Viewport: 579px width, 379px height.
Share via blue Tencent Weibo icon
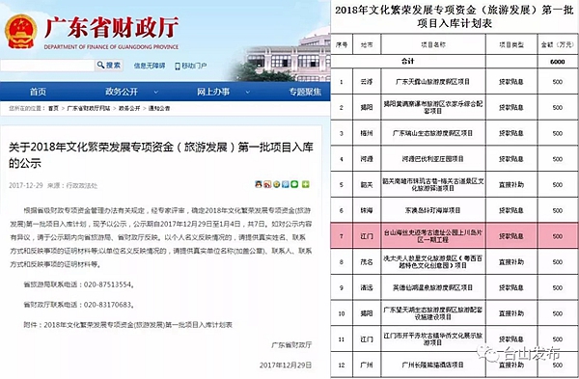pyautogui.click(x=286, y=184)
